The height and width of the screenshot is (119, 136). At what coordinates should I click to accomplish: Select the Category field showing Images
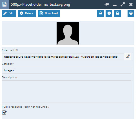pos(66,70)
